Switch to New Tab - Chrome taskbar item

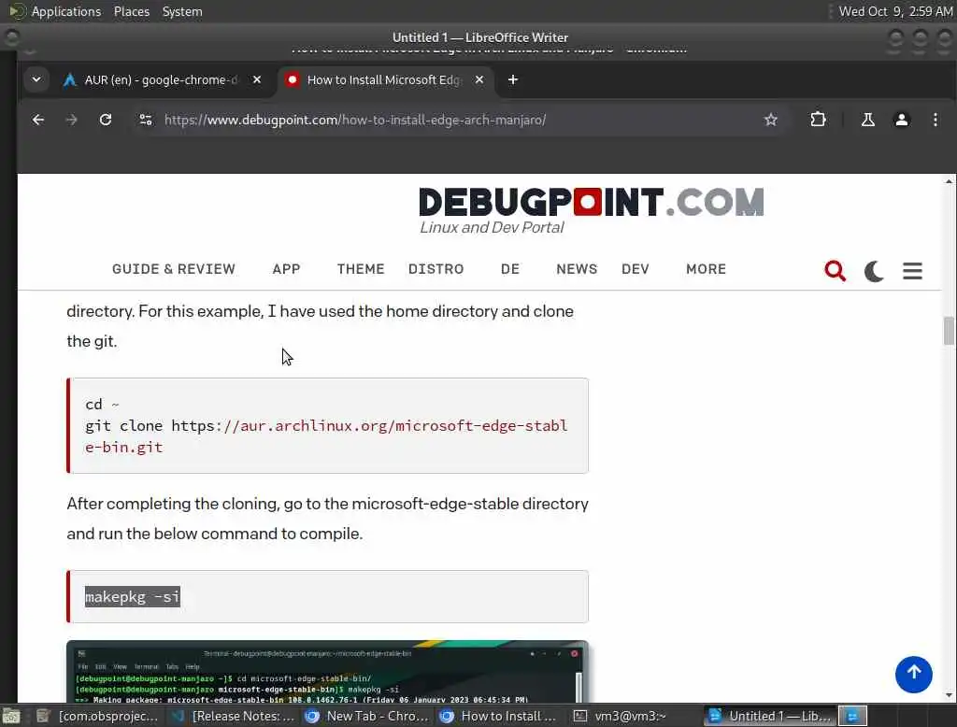(367, 716)
